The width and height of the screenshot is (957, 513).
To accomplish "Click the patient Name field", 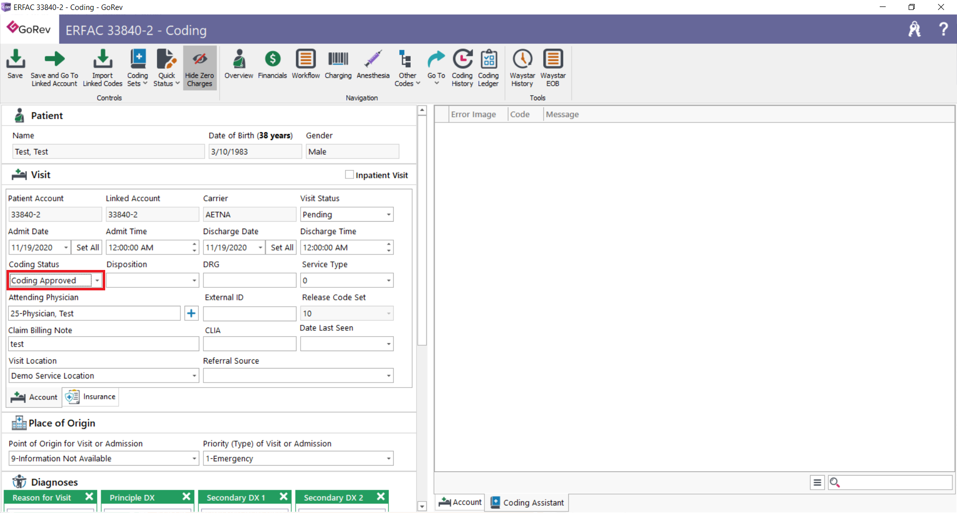I will tap(108, 152).
